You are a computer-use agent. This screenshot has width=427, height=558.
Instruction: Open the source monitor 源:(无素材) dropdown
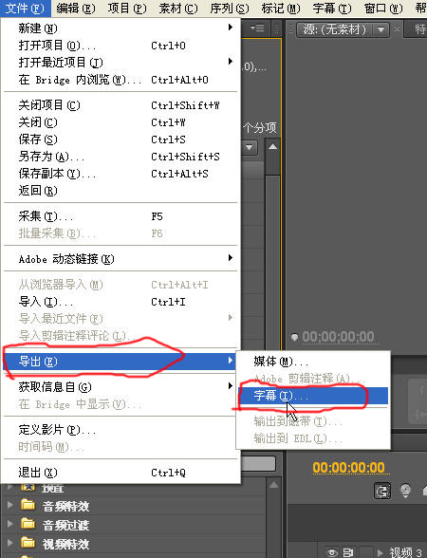(381, 29)
